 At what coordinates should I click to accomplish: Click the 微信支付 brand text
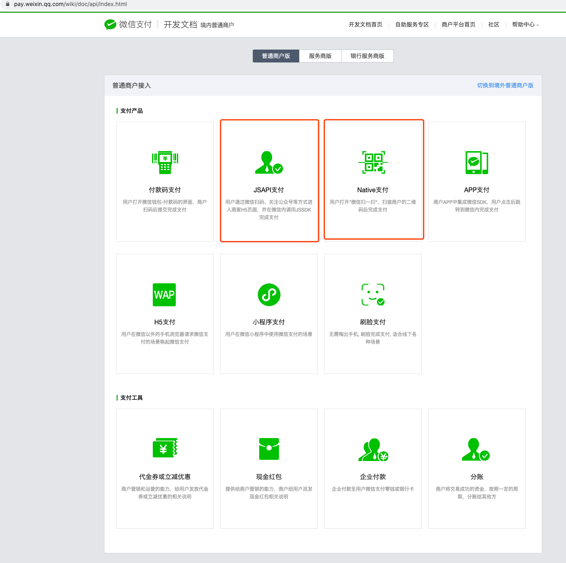[135, 25]
